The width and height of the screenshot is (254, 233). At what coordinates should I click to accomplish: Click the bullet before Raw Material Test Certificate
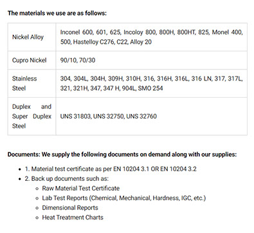37,189
